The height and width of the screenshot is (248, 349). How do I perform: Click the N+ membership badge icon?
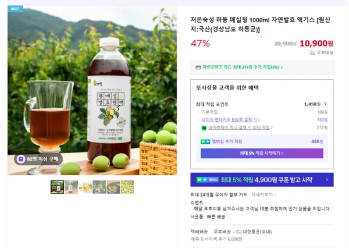point(205,141)
